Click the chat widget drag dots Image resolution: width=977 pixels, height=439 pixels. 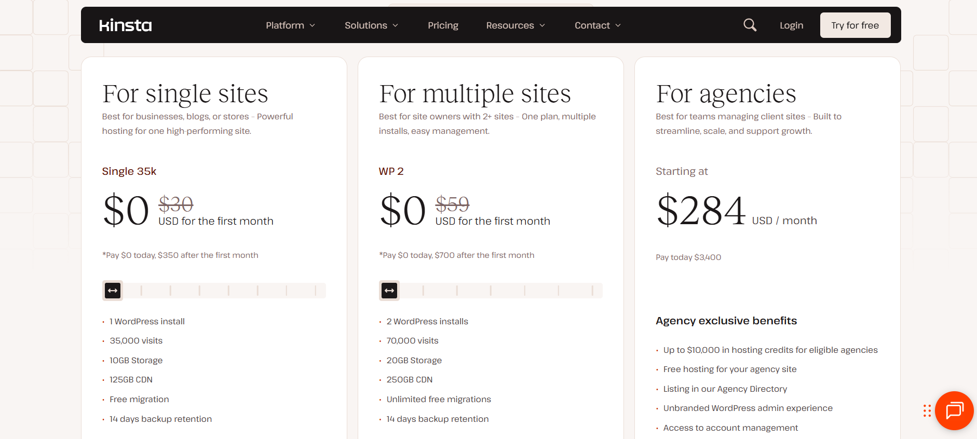pos(927,411)
